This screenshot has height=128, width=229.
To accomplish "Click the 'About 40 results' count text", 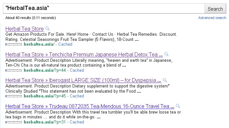I will tap(31, 18).
